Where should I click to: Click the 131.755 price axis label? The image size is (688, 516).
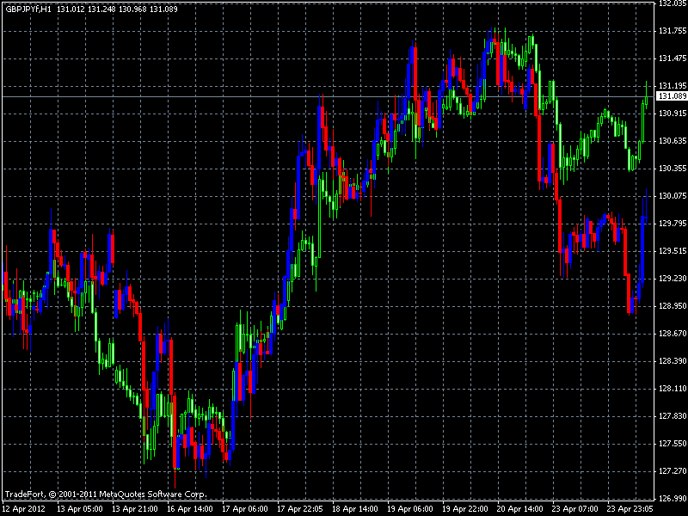click(x=673, y=31)
